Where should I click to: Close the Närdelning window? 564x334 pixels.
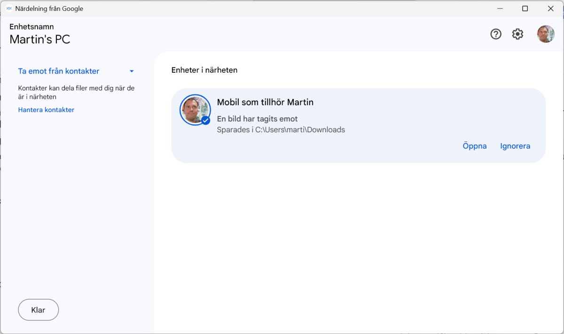click(551, 8)
